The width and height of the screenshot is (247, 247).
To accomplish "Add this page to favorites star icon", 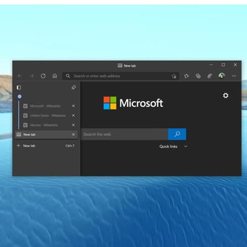I will (174, 76).
